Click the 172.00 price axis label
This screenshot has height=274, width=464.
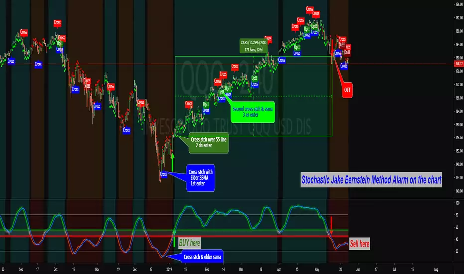click(x=459, y=85)
